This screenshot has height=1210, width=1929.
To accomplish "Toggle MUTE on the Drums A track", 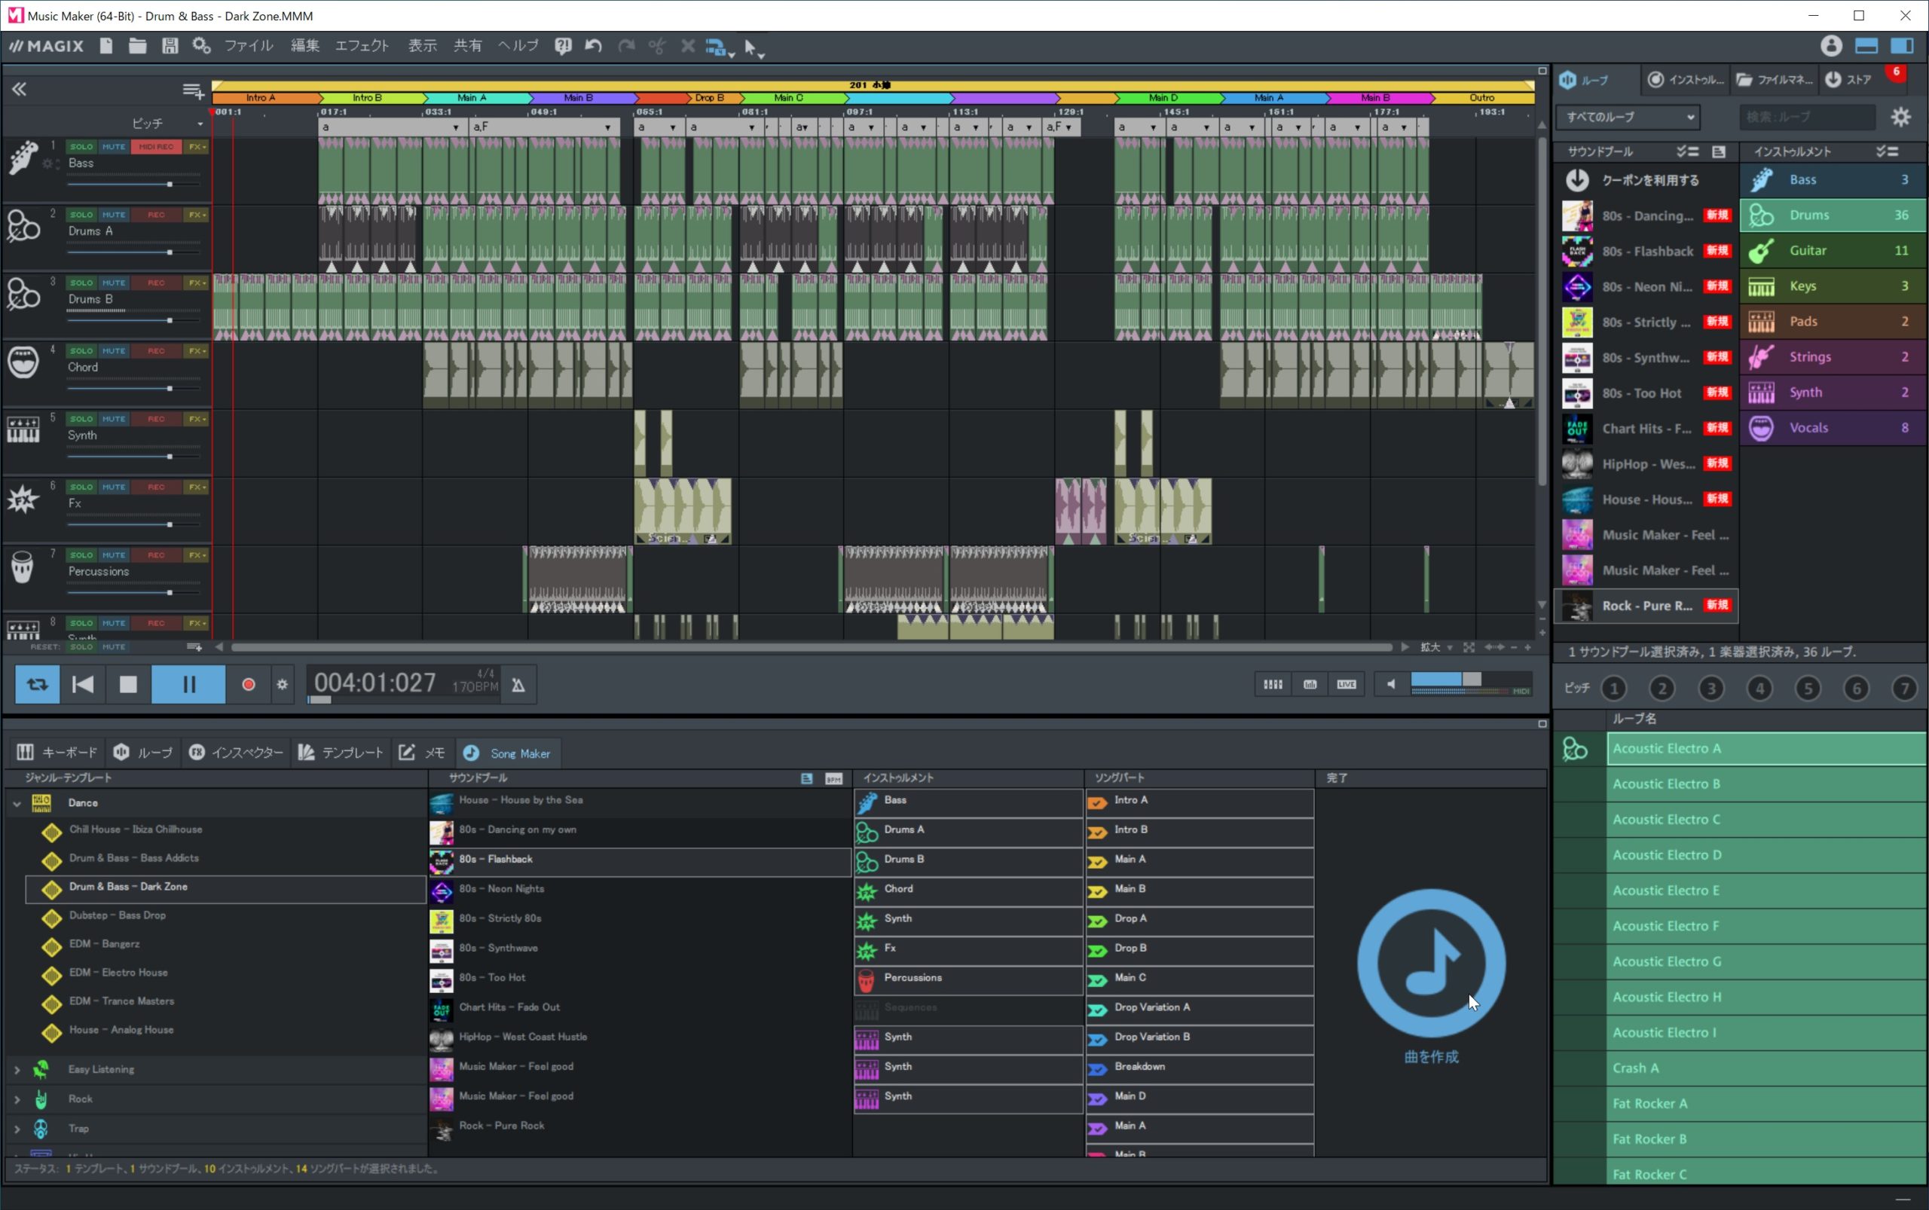I will [x=113, y=215].
